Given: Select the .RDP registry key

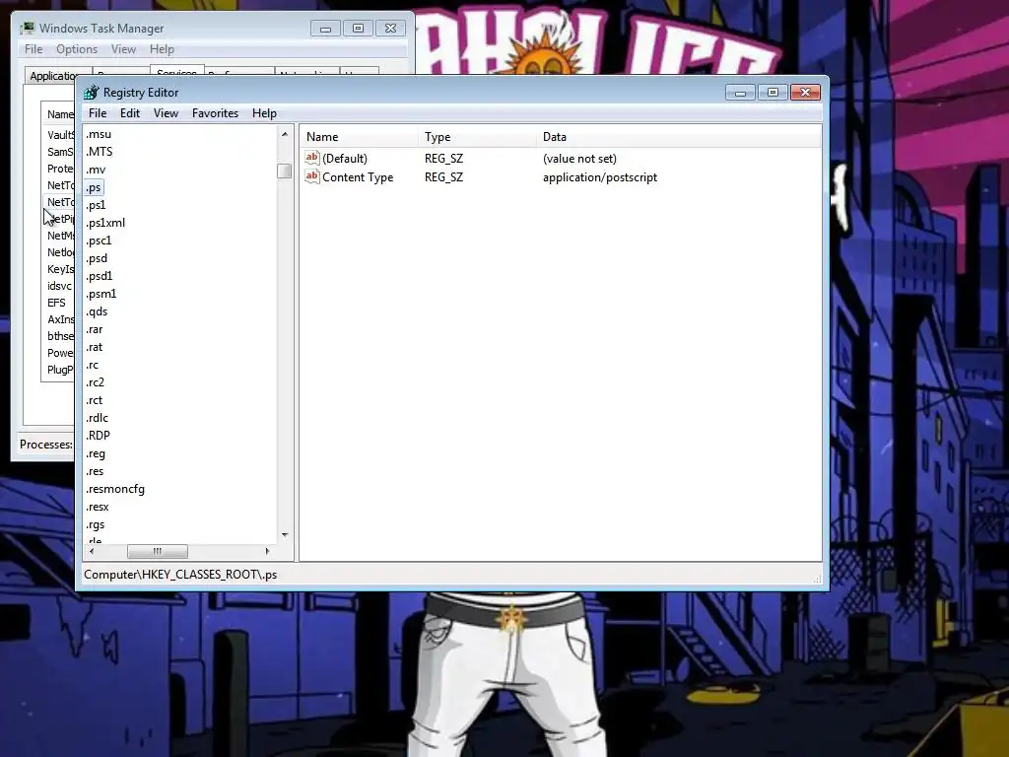Looking at the screenshot, I should 98,436.
